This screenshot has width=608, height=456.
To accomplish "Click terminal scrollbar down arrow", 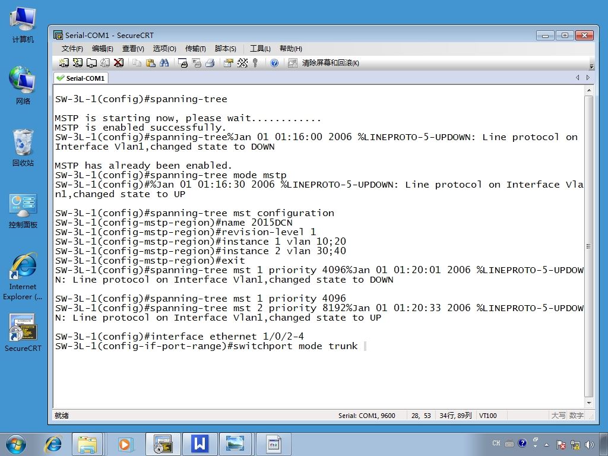I will point(589,403).
